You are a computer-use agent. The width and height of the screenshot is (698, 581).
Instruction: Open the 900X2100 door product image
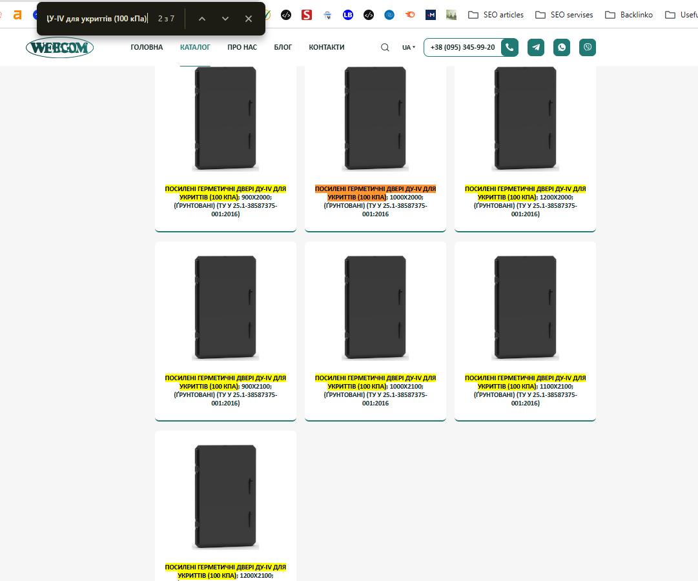coord(226,308)
